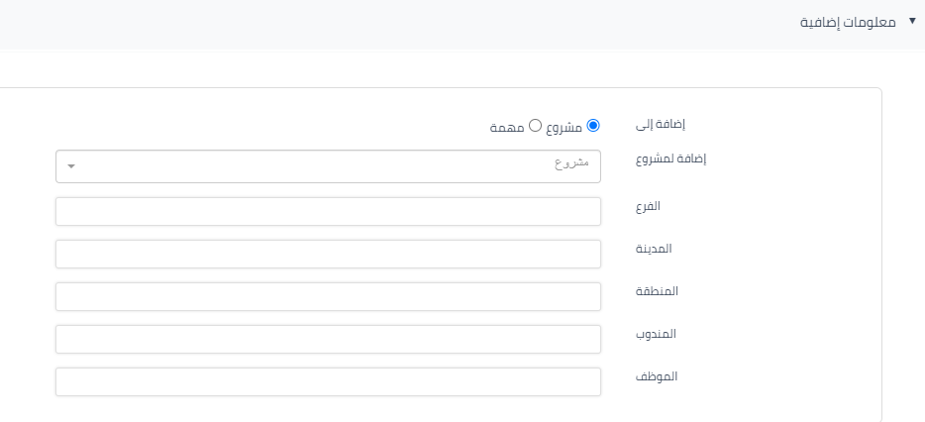The image size is (925, 422).
Task: Focus the الفرع branch input field
Action: [329, 211]
